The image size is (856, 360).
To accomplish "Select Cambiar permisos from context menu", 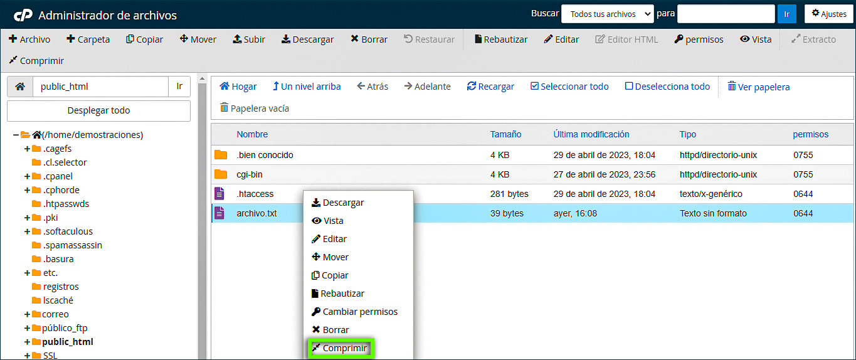I will point(354,312).
